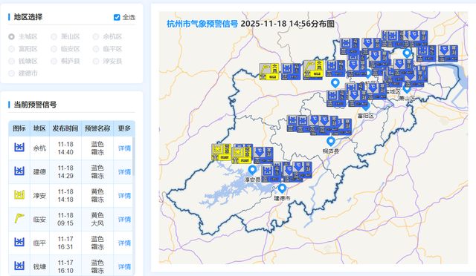476x276 pixels.
Task: Click the 当前预警信号 panel heading
Action: (35, 105)
